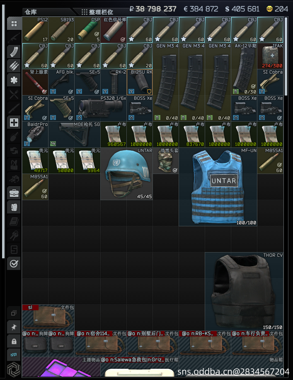Select the dollar stack of 49717

(35, 161)
